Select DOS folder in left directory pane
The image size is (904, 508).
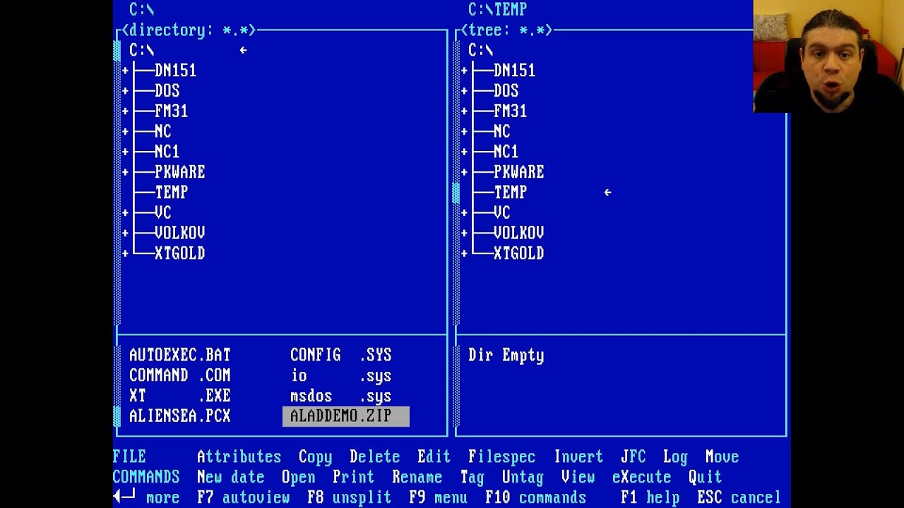point(167,91)
